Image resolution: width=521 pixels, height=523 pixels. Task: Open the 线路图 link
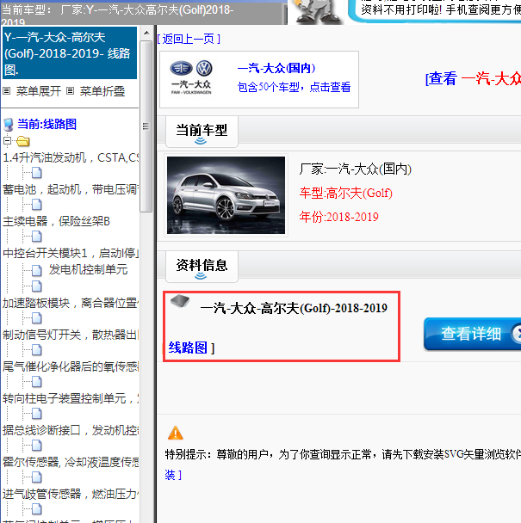coord(188,348)
